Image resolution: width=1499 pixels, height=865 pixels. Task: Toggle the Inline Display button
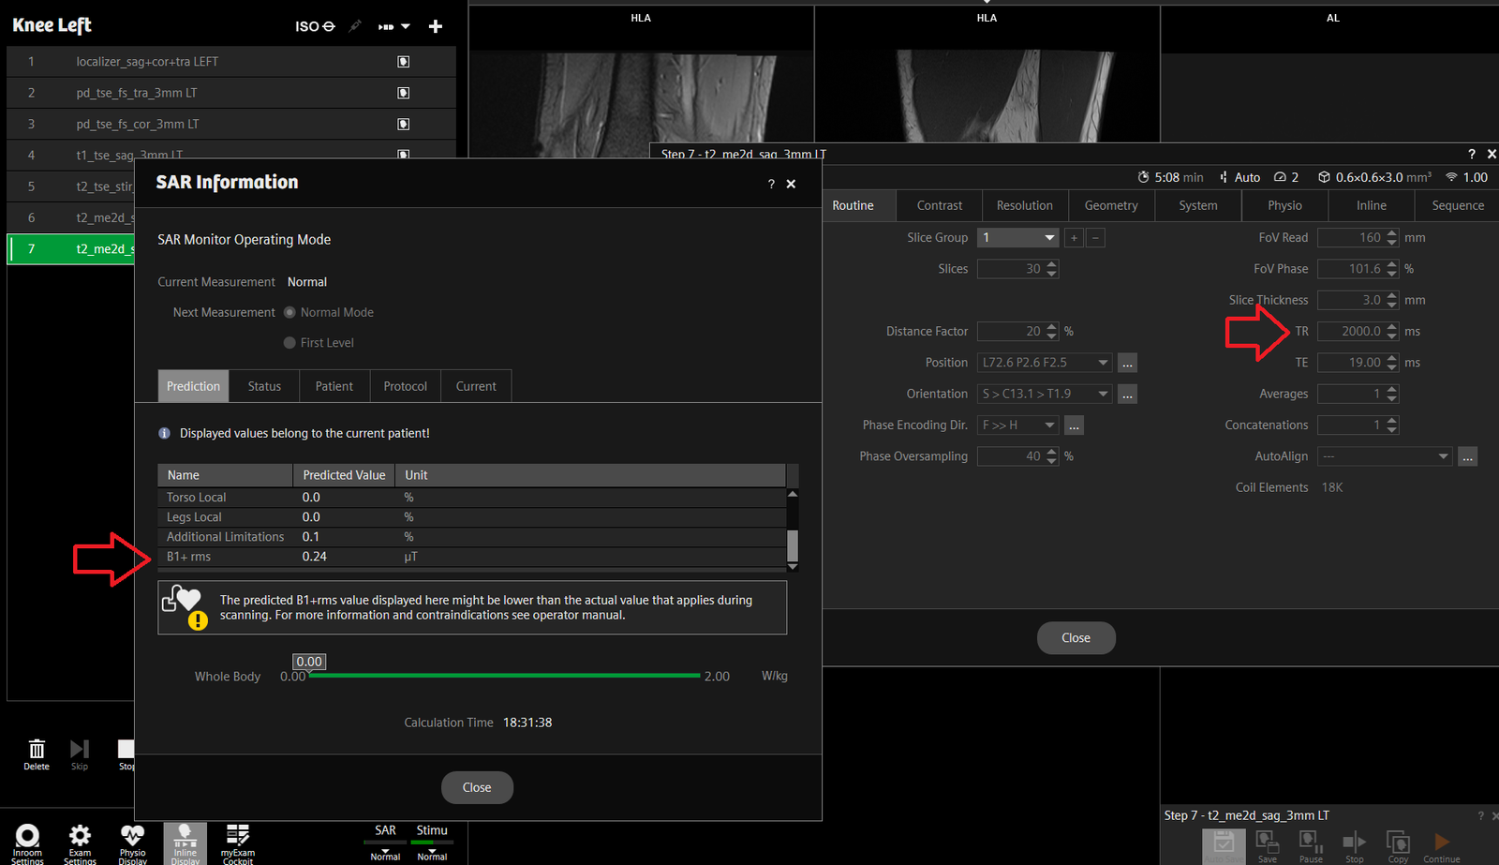click(x=185, y=842)
